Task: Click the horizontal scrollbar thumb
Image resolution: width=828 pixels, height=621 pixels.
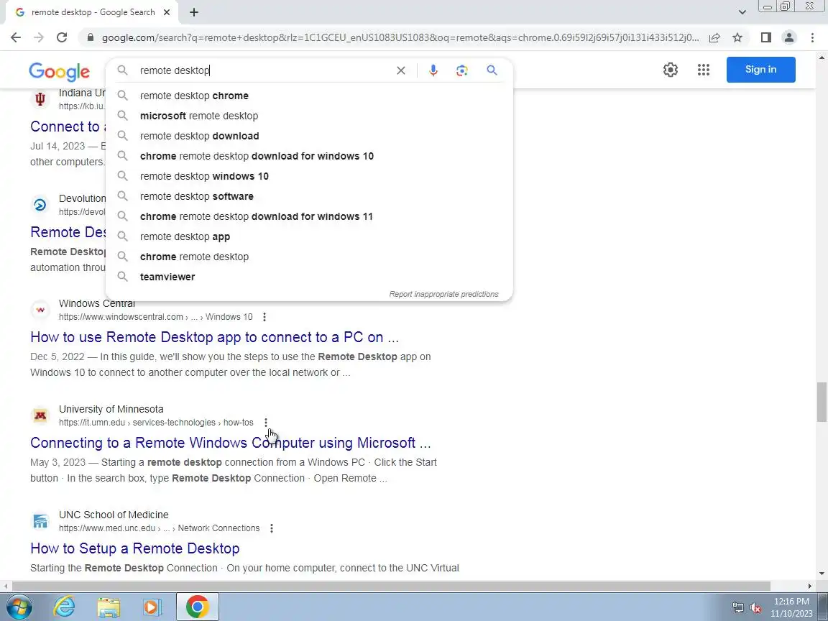Action: tap(391, 586)
